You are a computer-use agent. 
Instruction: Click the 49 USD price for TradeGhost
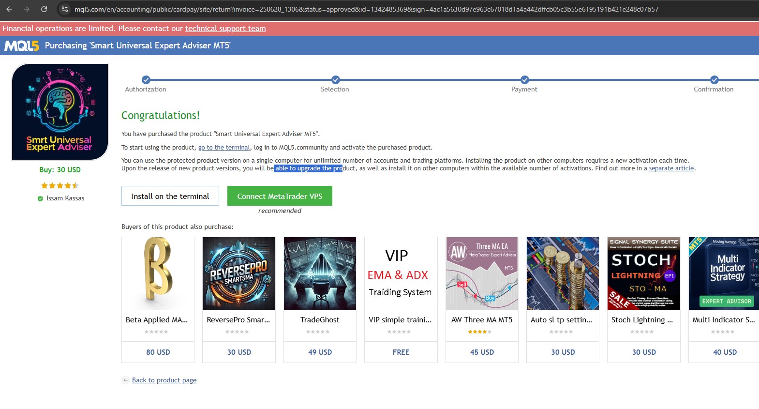coord(320,352)
